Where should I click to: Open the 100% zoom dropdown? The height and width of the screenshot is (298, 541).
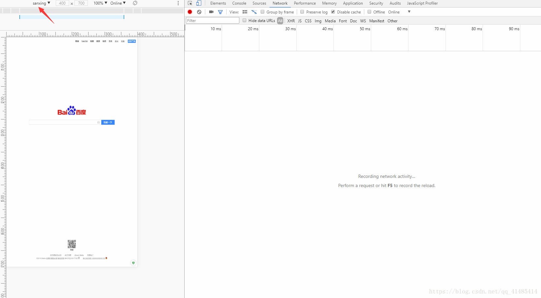click(x=100, y=3)
